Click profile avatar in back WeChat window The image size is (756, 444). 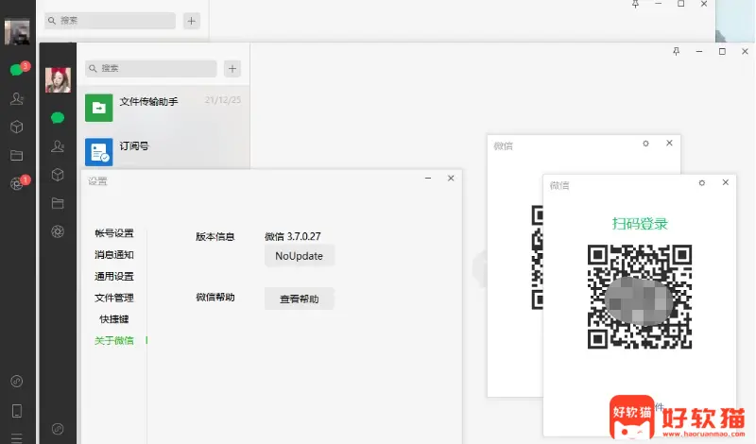pos(17,32)
